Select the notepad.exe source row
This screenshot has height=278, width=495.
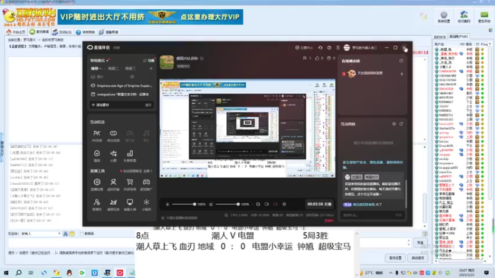121,95
